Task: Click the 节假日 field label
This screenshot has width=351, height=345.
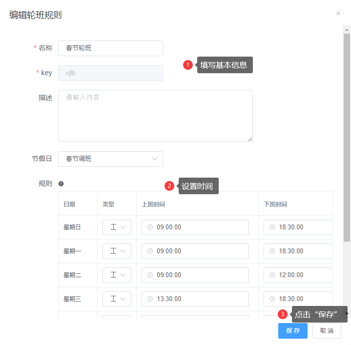Action: (x=42, y=159)
